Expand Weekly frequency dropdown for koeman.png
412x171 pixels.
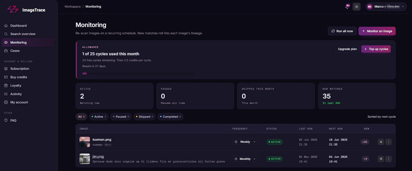click(245, 142)
